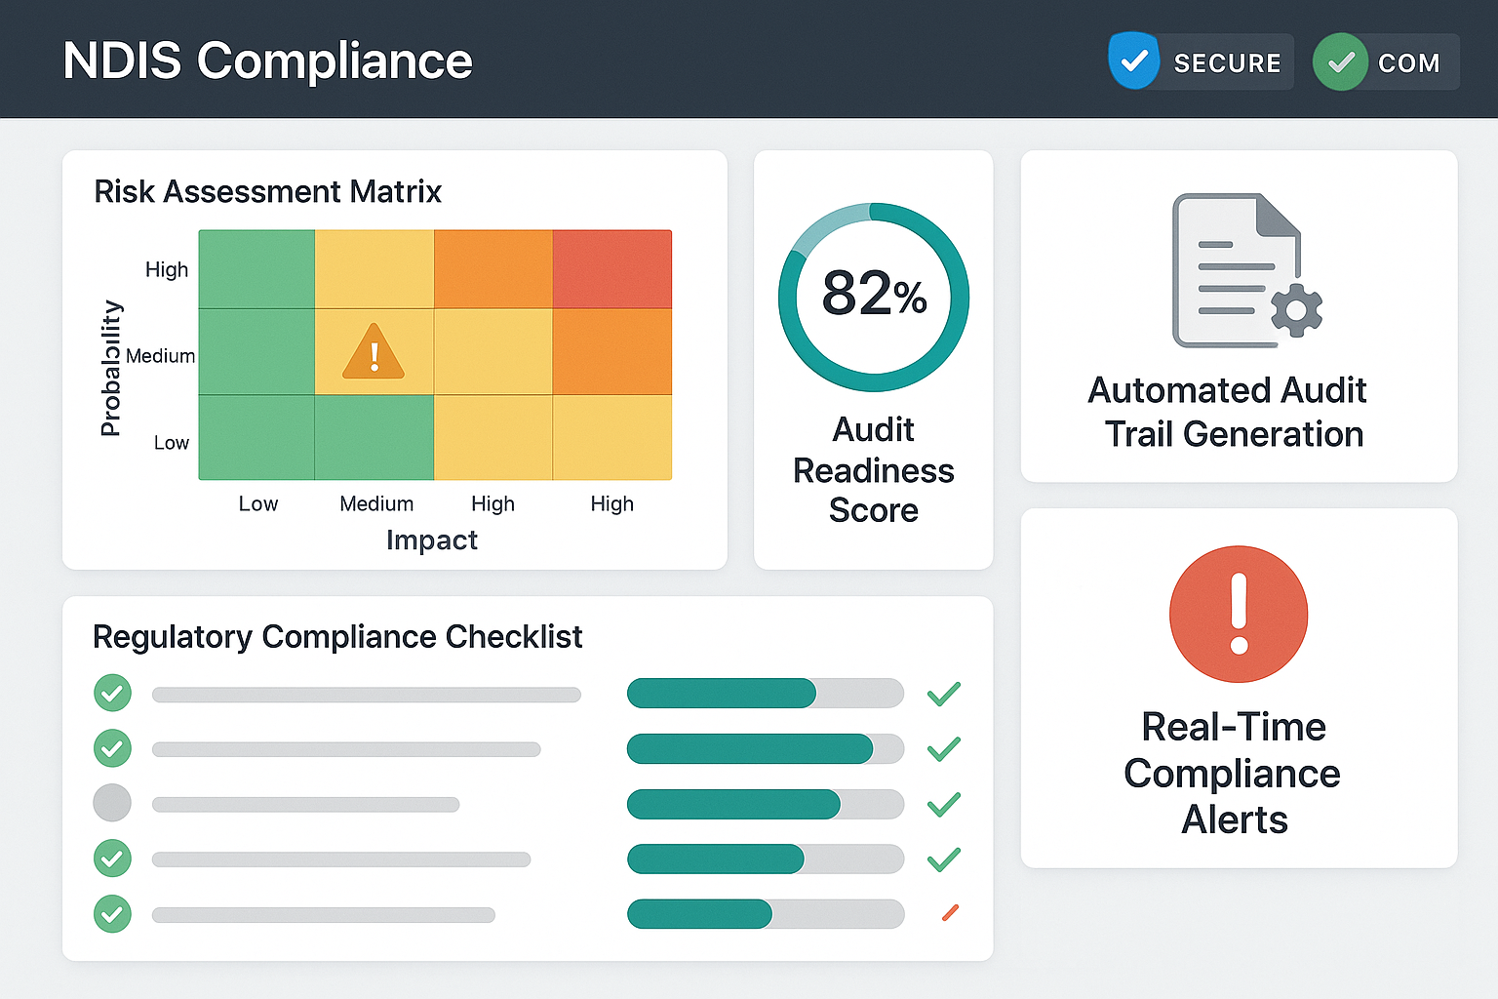
Task: Click the fourth checklist row progress bar
Action: point(766,859)
